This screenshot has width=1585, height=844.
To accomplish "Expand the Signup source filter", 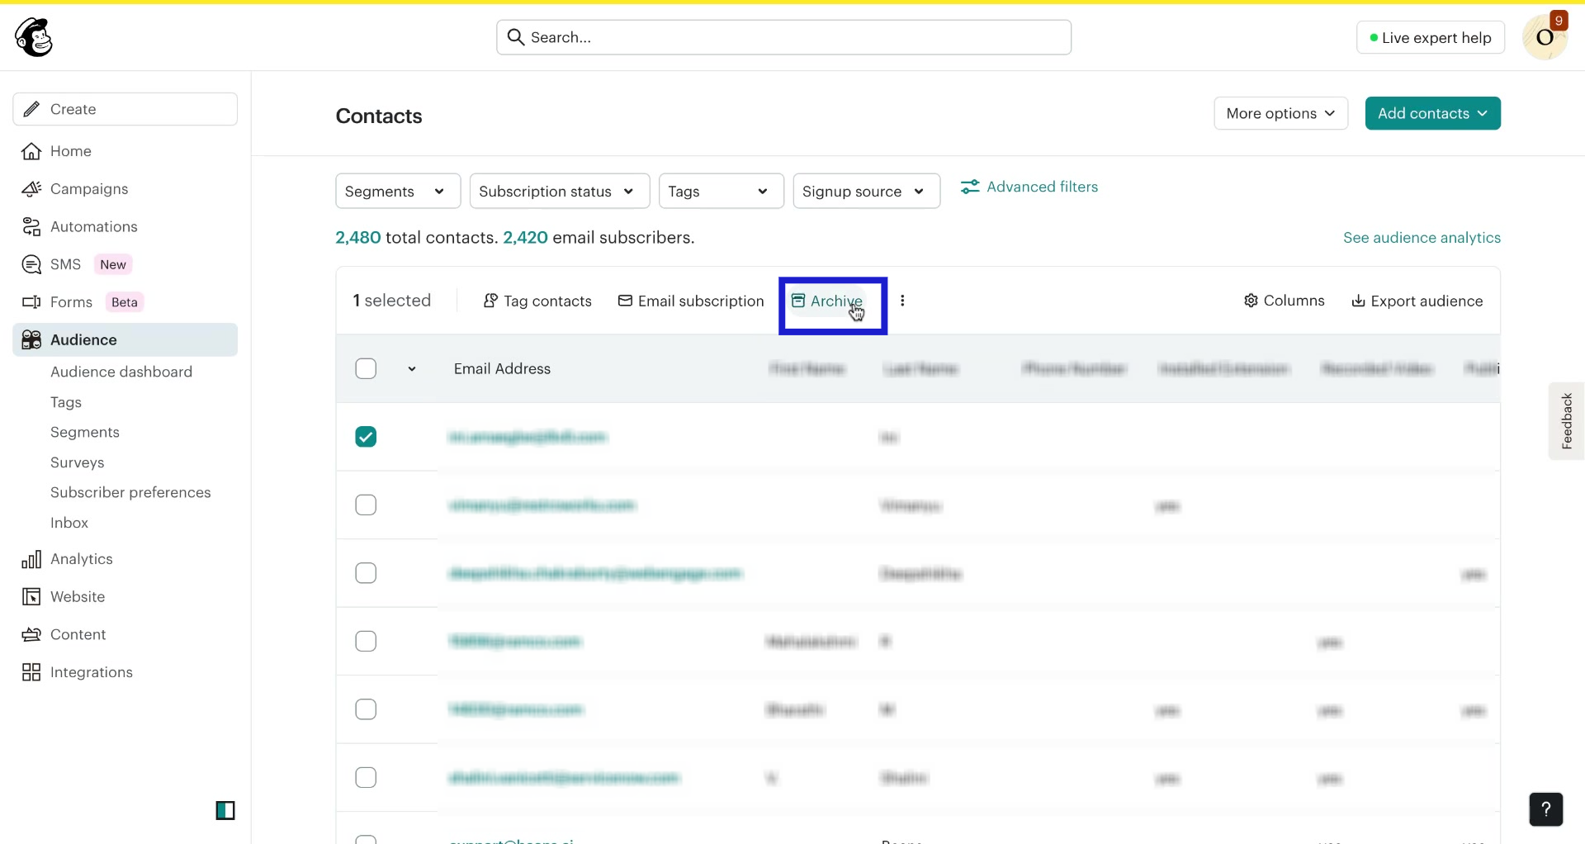I will [865, 191].
